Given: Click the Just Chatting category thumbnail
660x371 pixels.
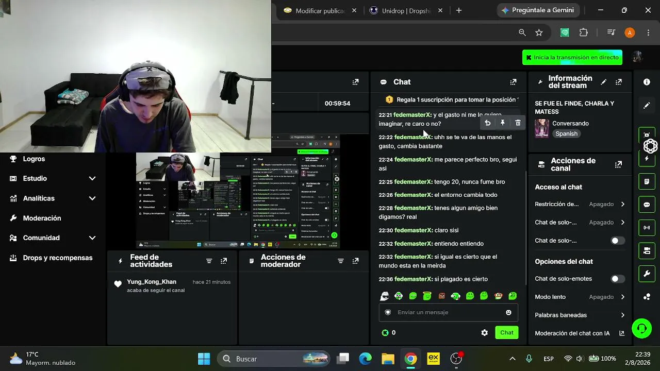Looking at the screenshot, I should pos(542,128).
